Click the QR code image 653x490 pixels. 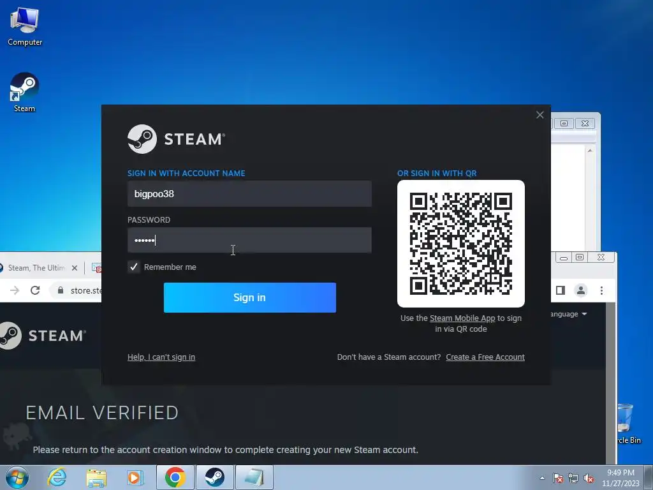(460, 244)
